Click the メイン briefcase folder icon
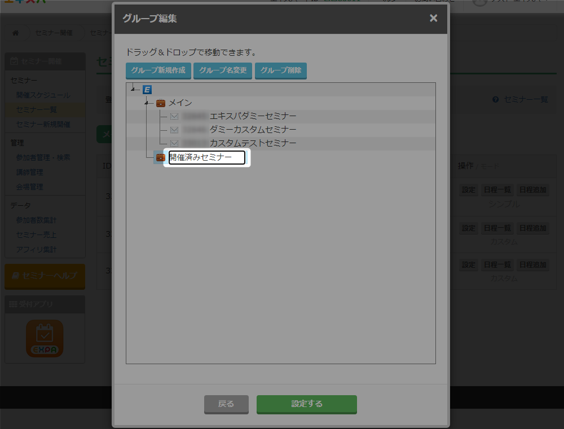The width and height of the screenshot is (564, 429). click(161, 103)
